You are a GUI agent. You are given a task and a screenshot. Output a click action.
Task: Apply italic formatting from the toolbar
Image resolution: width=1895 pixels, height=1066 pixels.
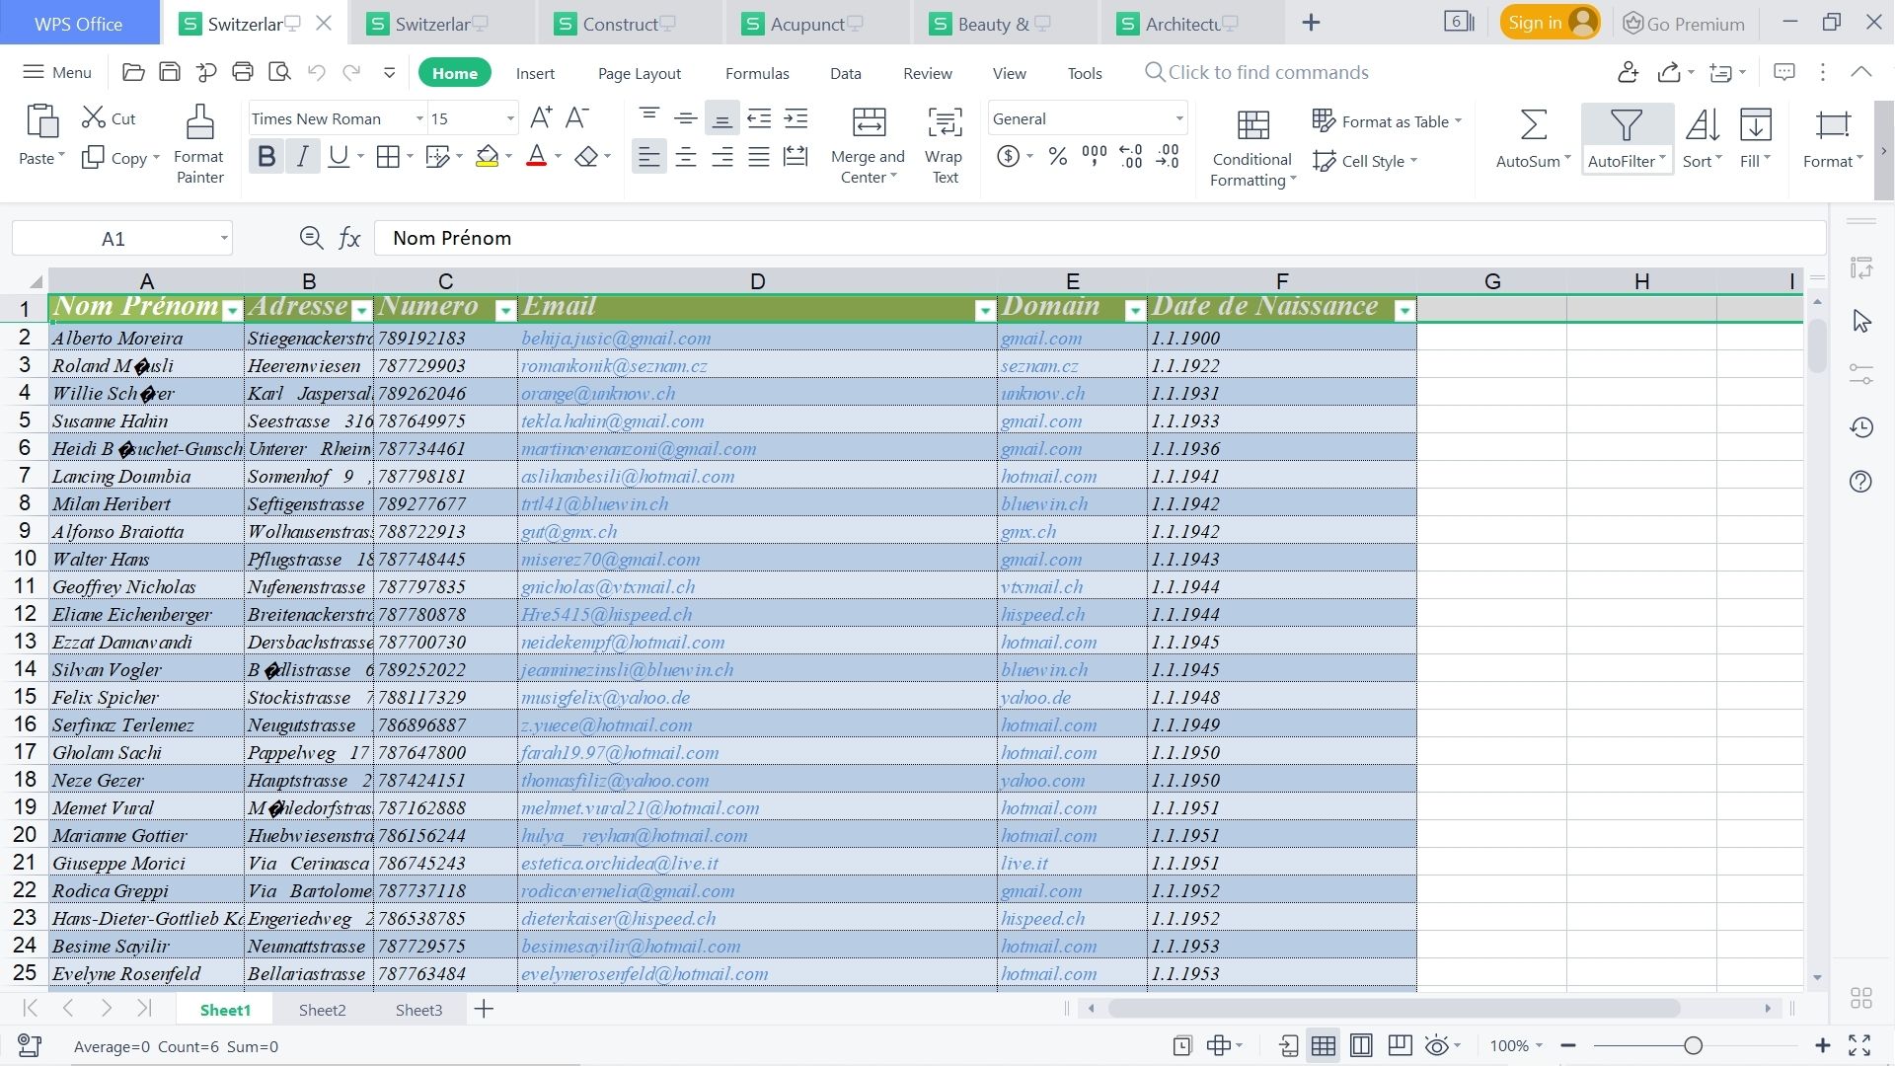[x=302, y=155]
